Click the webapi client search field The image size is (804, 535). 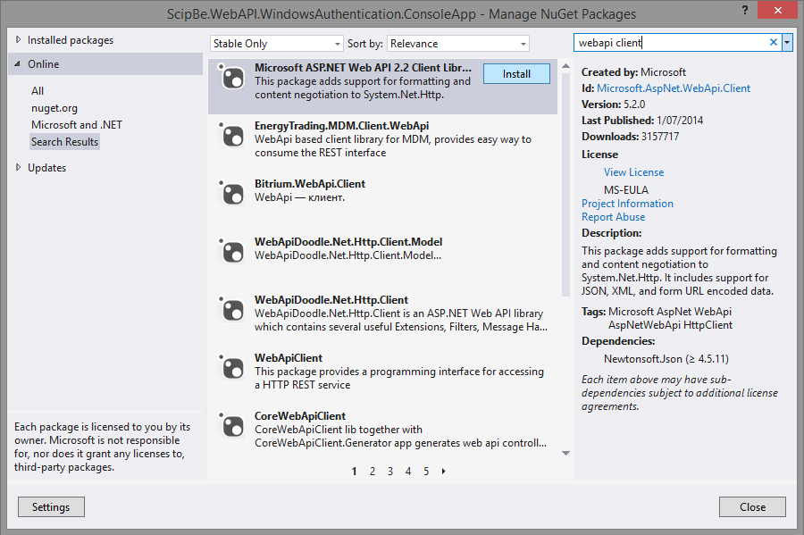click(671, 43)
